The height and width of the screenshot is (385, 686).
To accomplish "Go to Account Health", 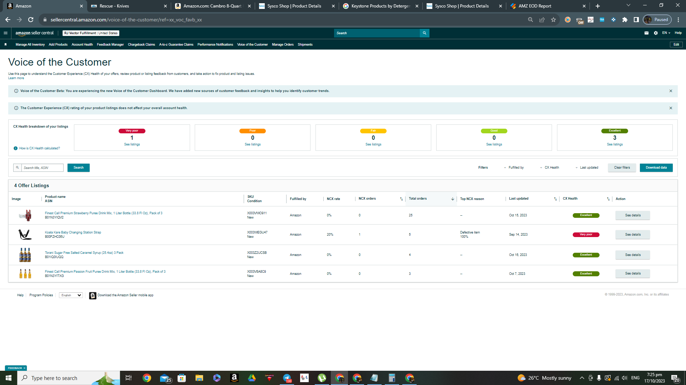I will [82, 45].
